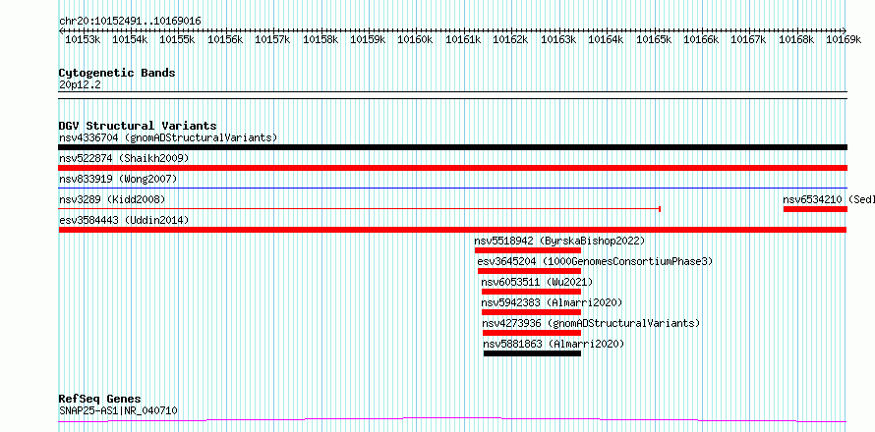Click the 10162k ruler position
This screenshot has height=432, width=875.
coord(511,39)
